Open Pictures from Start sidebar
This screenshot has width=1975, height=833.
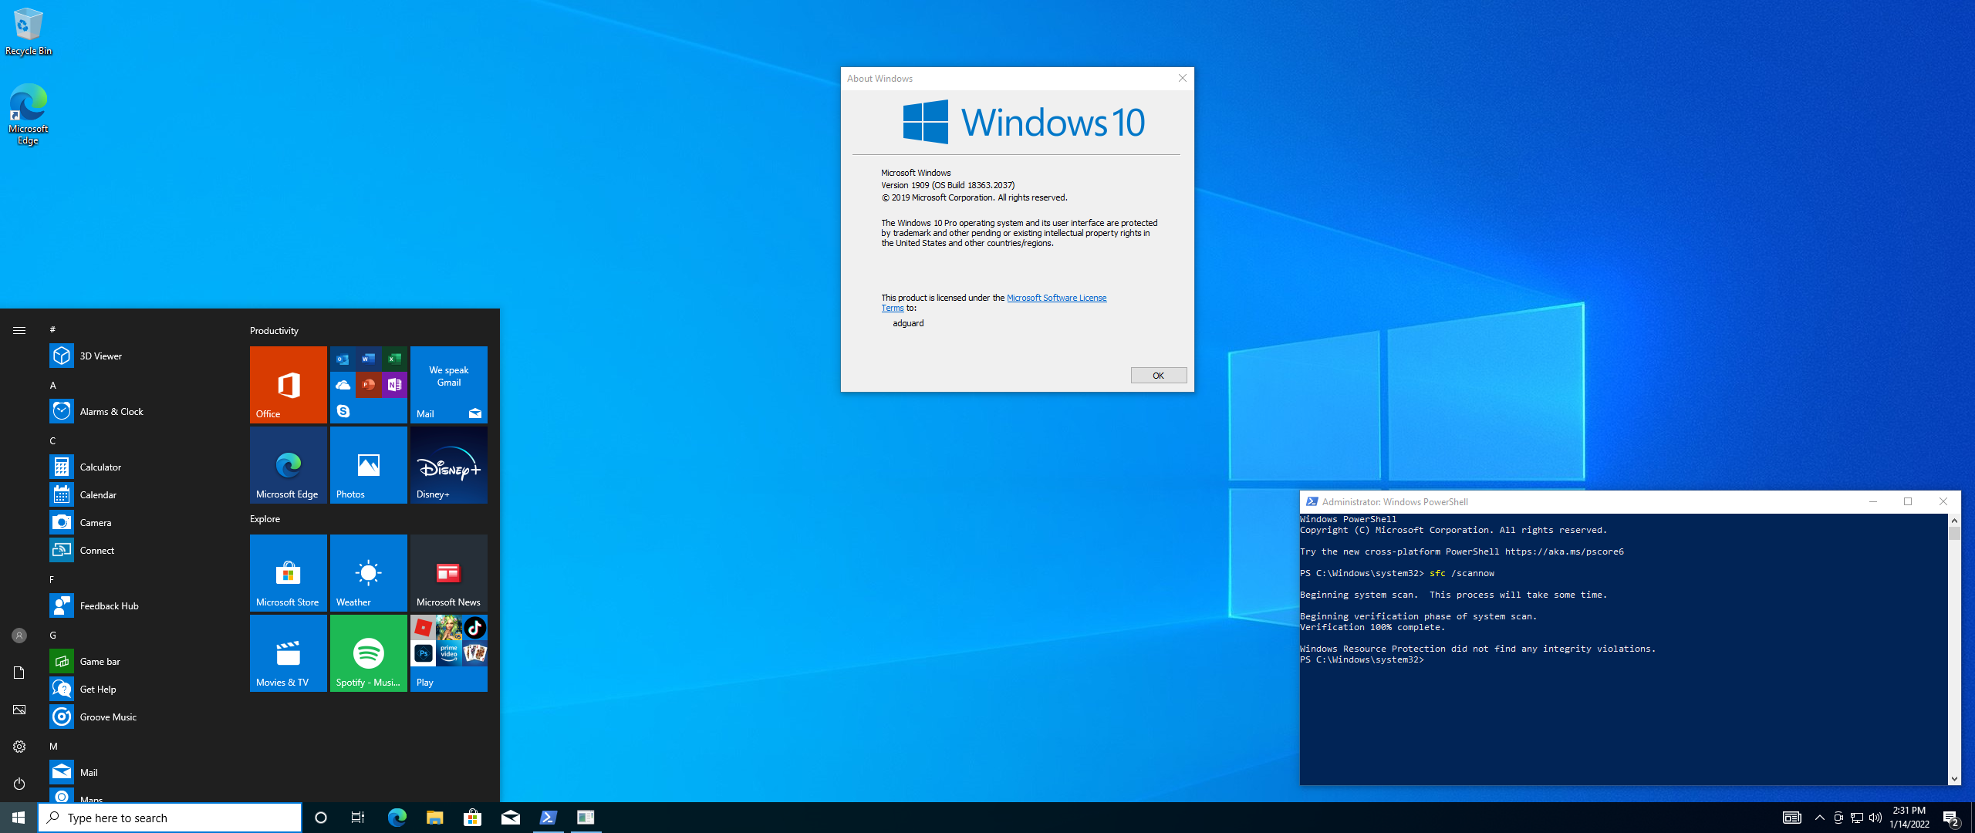click(19, 710)
